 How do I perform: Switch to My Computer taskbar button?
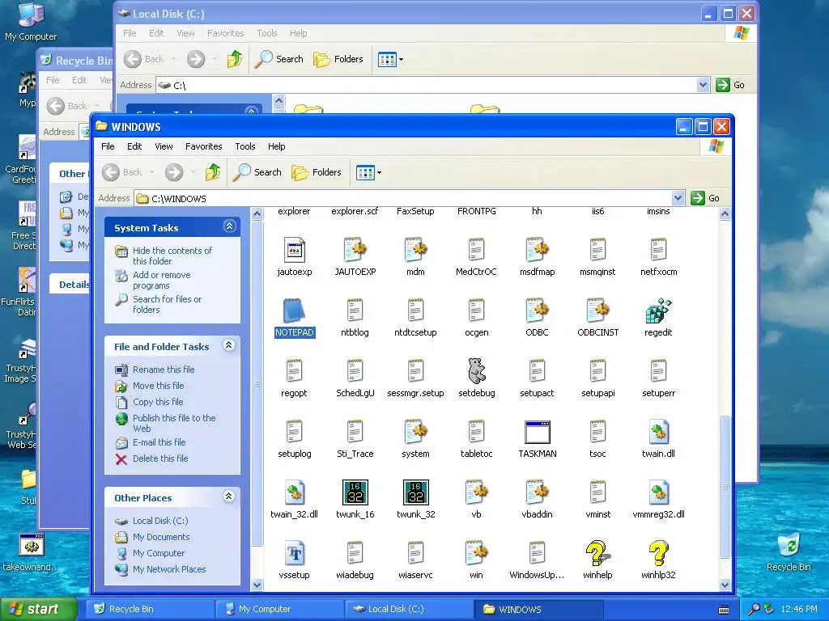tap(279, 609)
